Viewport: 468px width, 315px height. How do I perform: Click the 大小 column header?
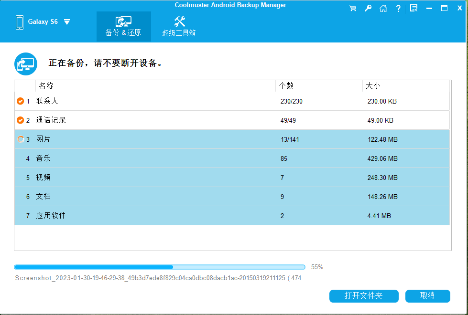coord(373,86)
